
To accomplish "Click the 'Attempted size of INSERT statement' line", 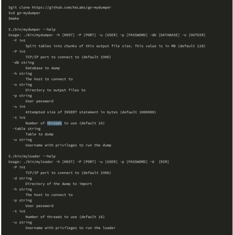I will pyautogui.click(x=91, y=112).
